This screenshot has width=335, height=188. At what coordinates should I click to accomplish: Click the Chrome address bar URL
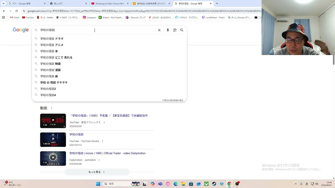[144, 11]
